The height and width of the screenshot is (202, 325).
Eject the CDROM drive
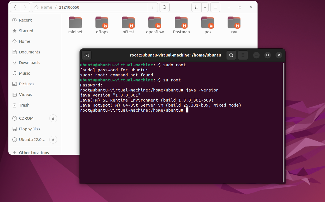(x=53, y=118)
